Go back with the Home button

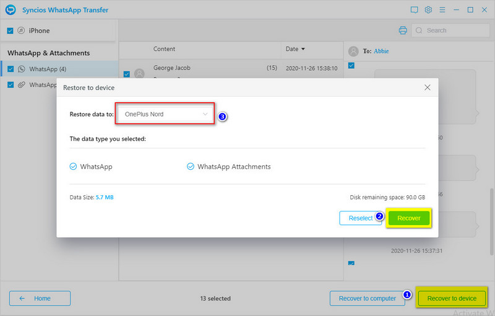(40, 298)
